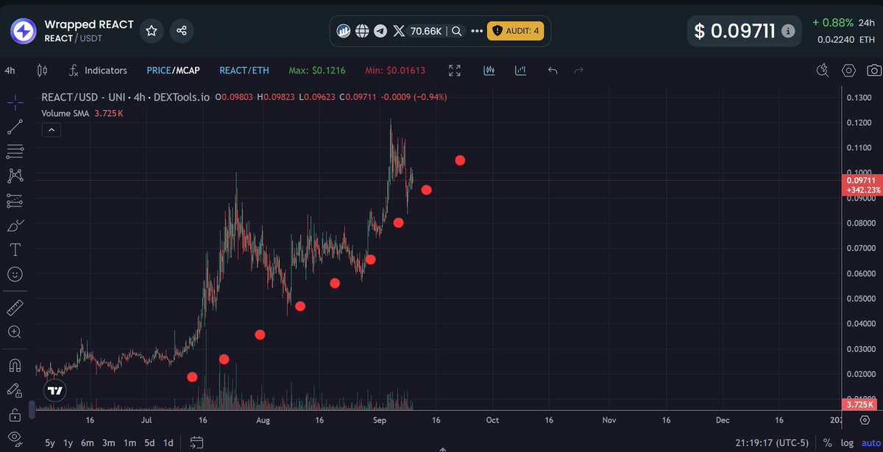Change the 4h chart interval

[x=10, y=71]
